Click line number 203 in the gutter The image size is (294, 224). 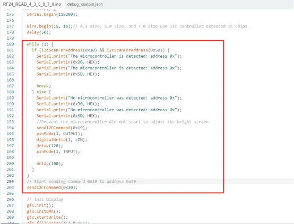point(10,182)
